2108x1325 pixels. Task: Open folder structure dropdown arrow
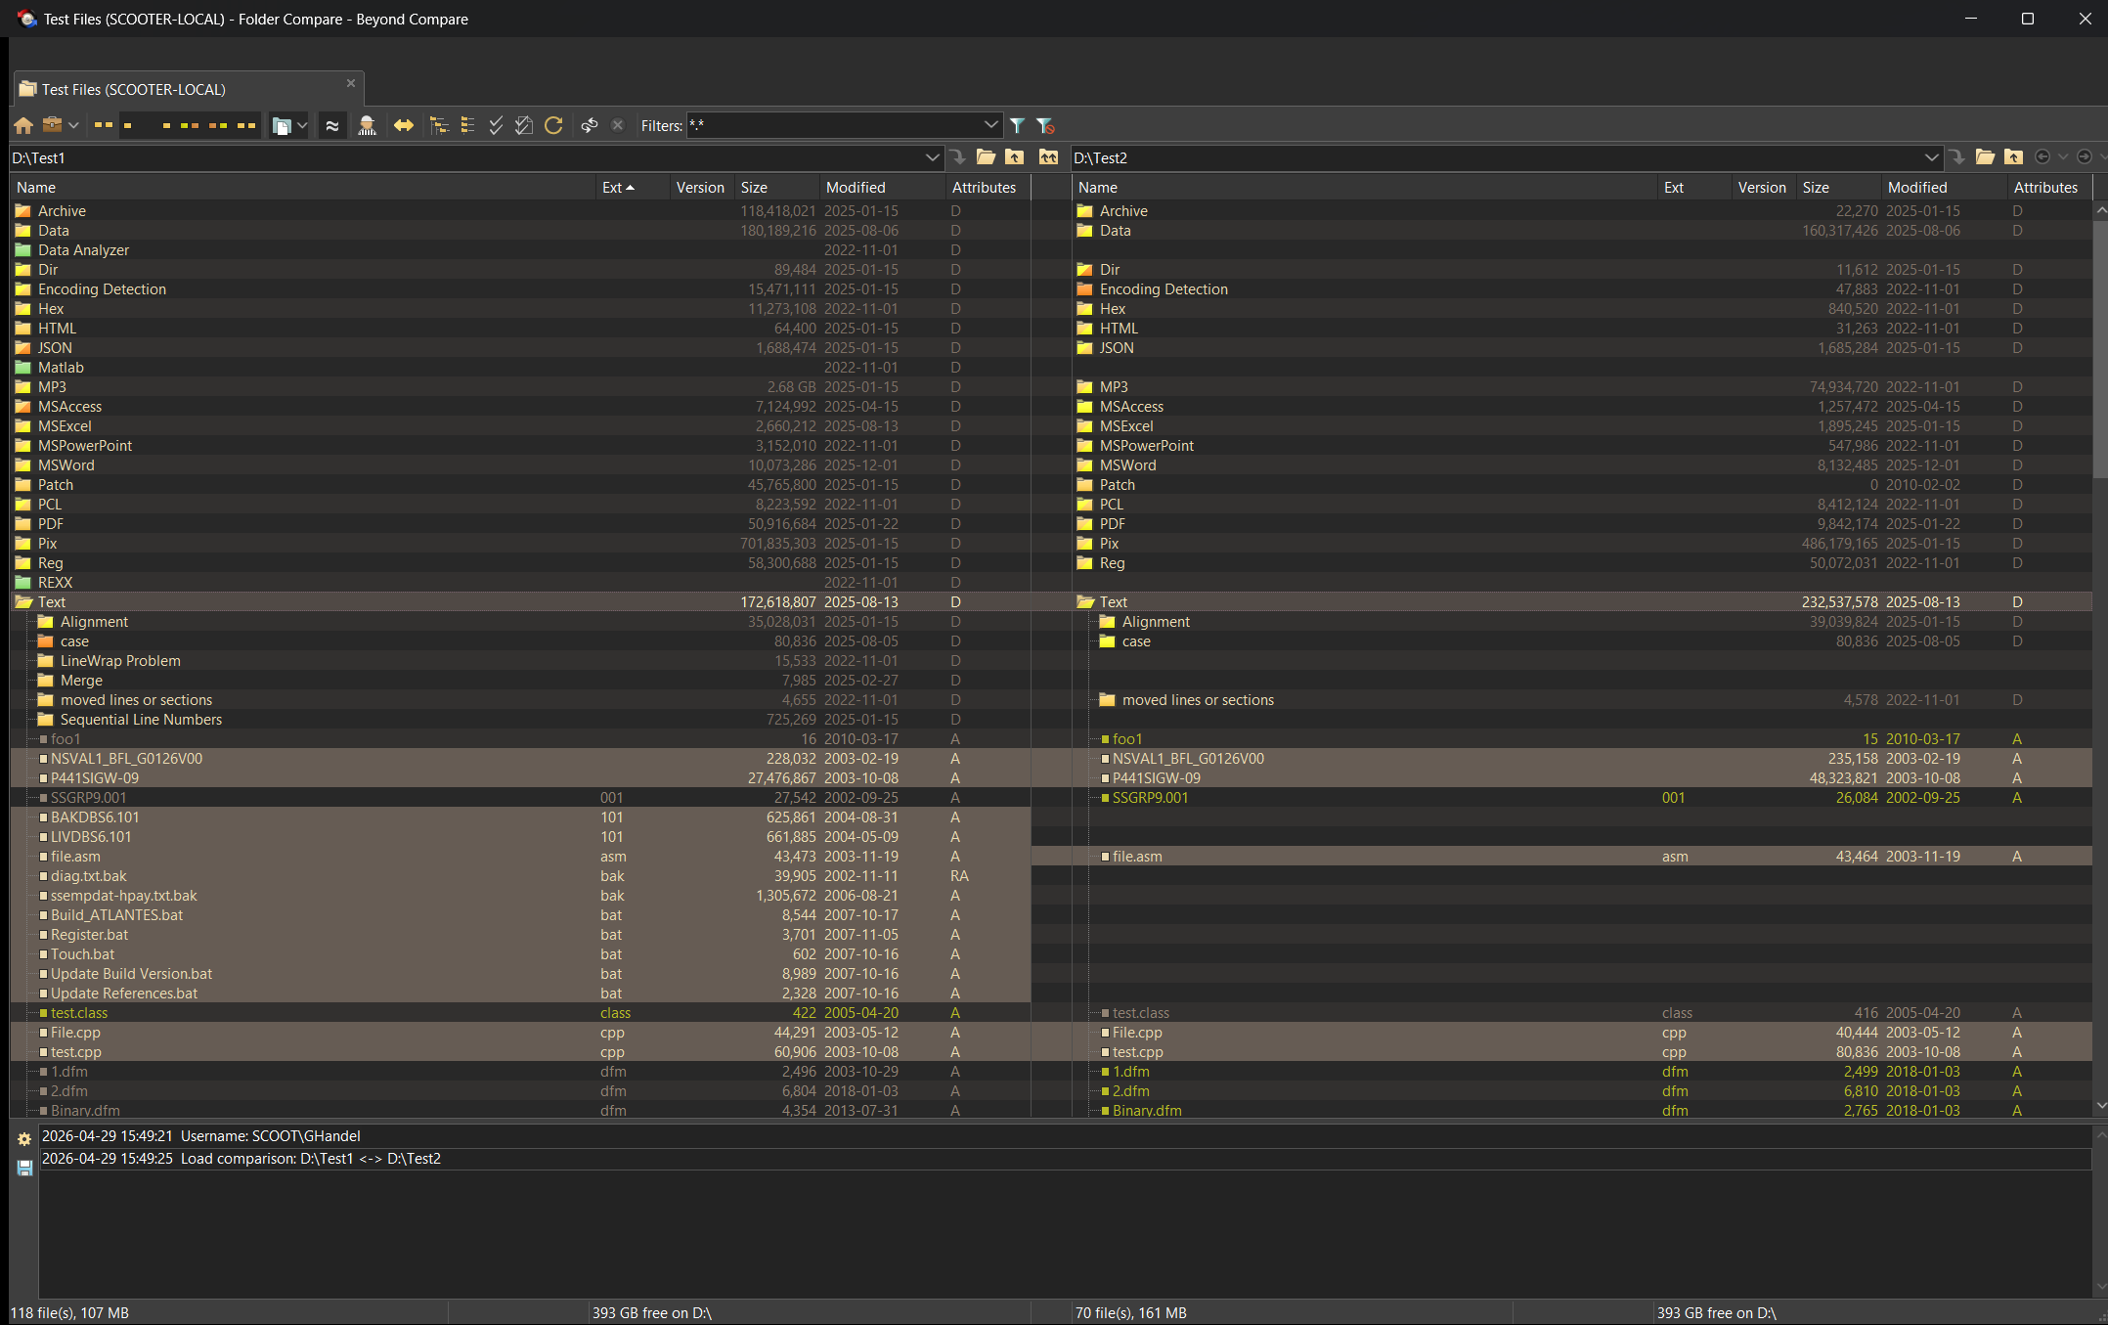[302, 125]
